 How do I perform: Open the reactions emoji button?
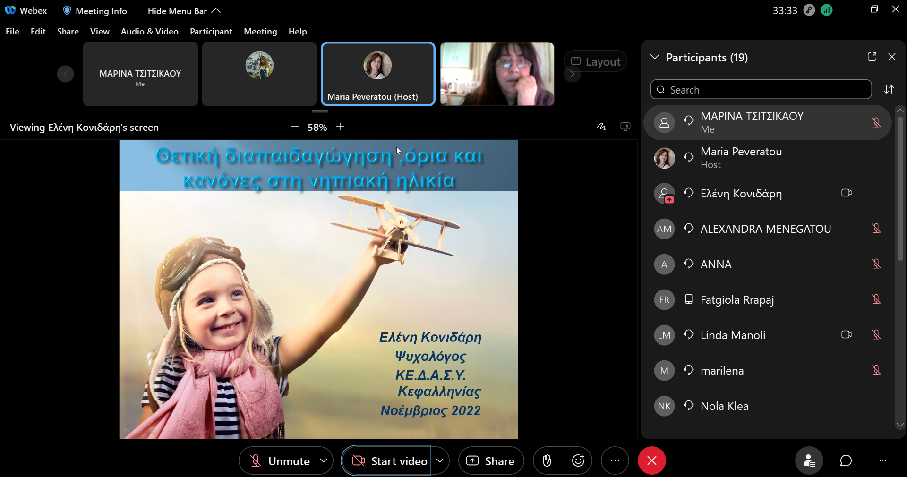pyautogui.click(x=578, y=460)
